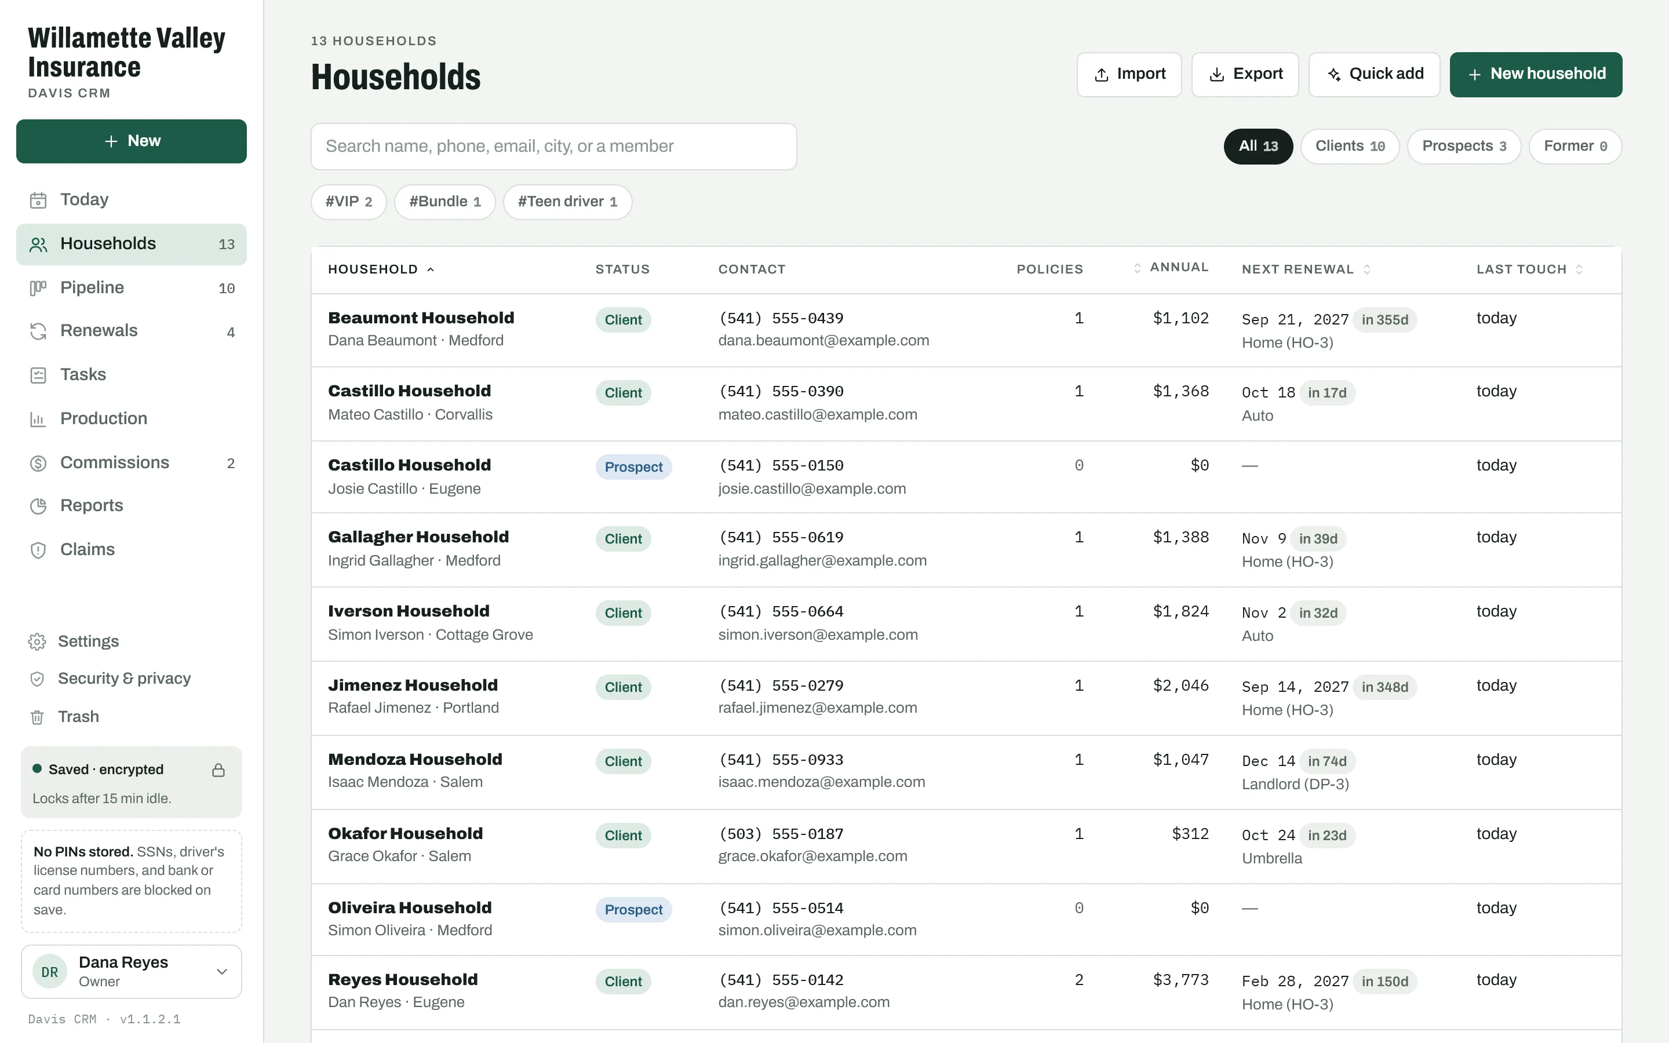
Task: Click the Reports pie chart icon
Action: (38, 506)
